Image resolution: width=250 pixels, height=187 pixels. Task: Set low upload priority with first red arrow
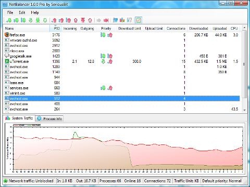(x=54, y=20)
